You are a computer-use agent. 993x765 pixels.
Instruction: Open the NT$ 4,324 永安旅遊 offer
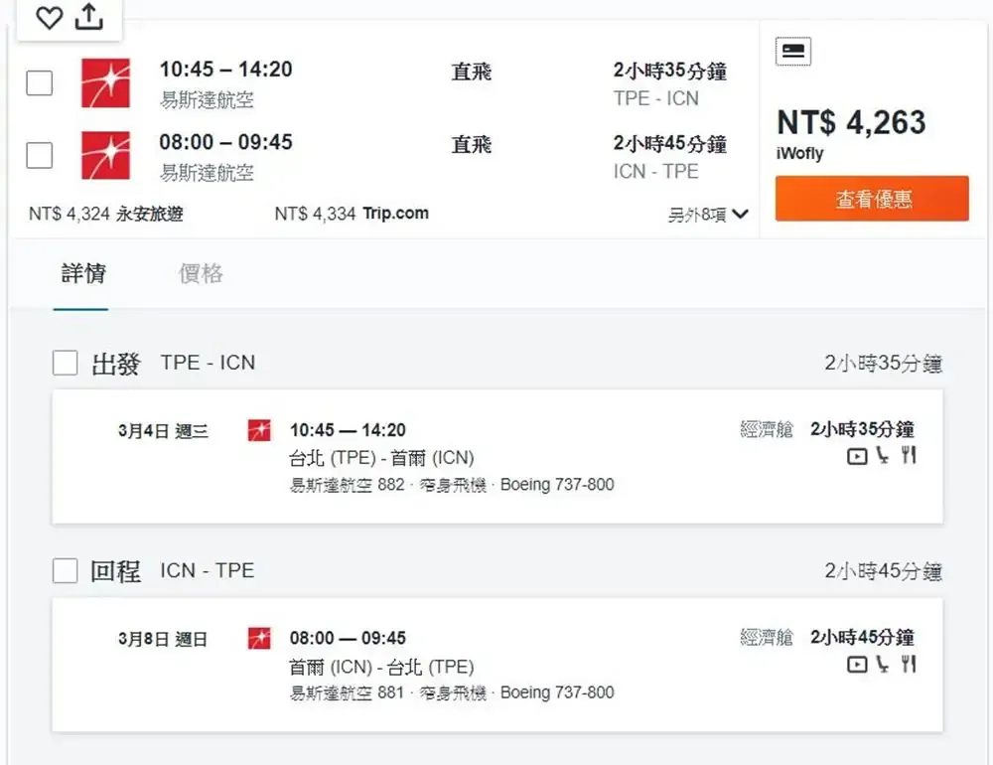point(106,214)
